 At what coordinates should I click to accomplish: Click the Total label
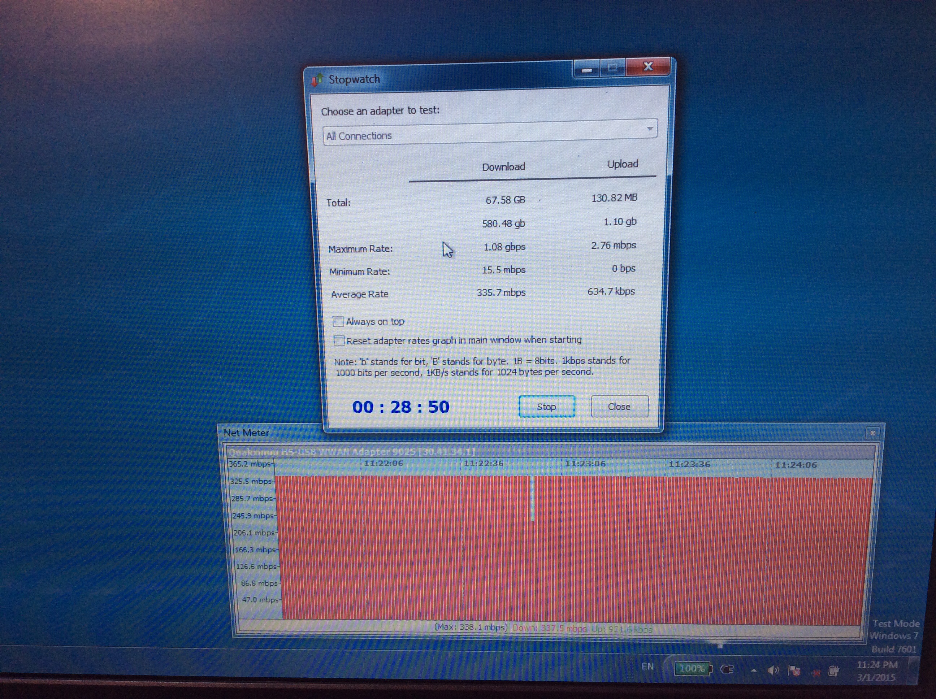tap(338, 203)
